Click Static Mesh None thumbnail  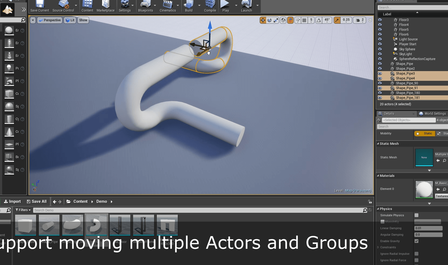(x=424, y=158)
